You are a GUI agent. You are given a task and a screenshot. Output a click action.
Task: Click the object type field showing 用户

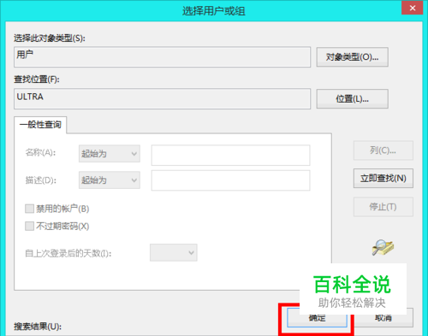pyautogui.click(x=162, y=57)
